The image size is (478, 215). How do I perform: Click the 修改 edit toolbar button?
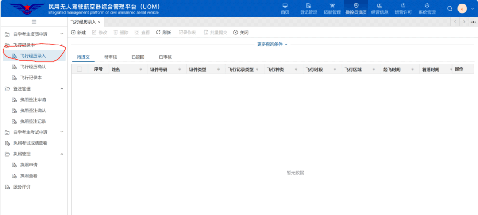point(100,33)
